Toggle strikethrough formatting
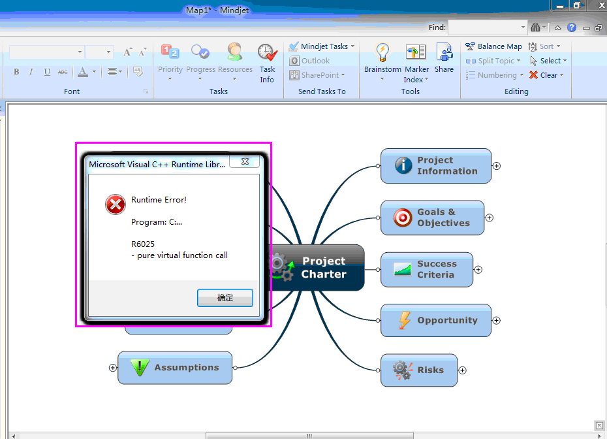Viewport: 607px width, 439px height. point(62,72)
